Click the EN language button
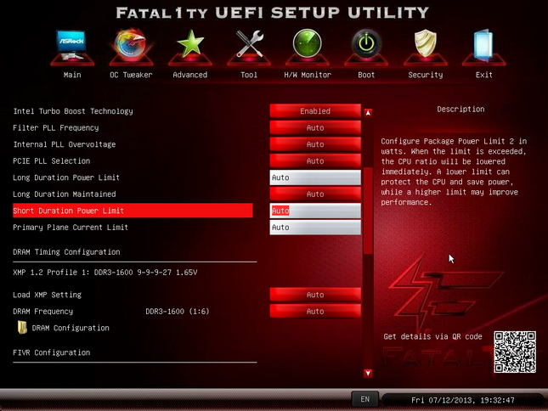This screenshot has width=548, height=411. (364, 399)
